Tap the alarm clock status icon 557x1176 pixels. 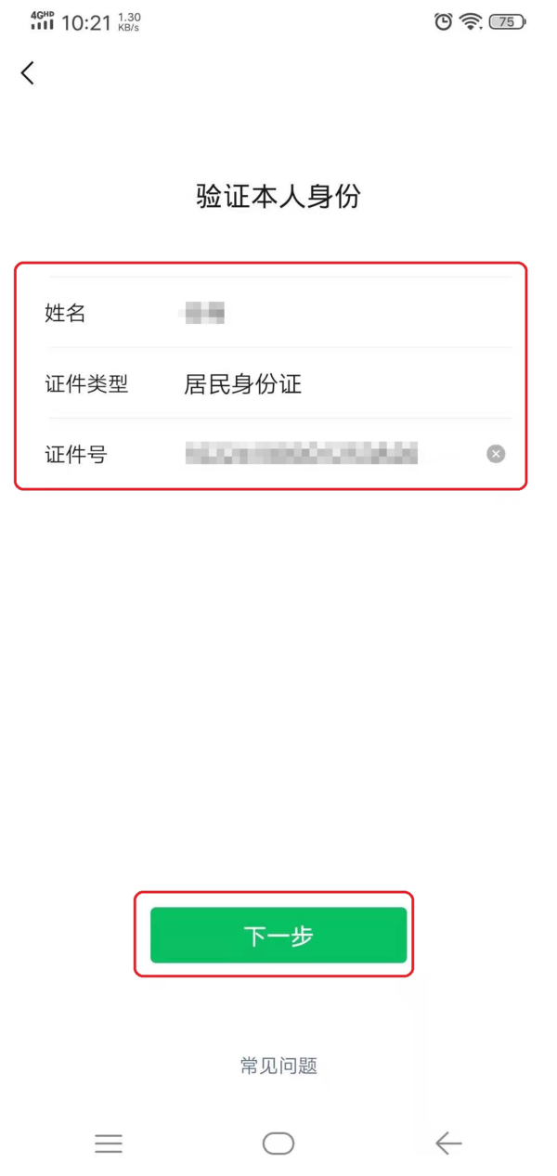444,21
